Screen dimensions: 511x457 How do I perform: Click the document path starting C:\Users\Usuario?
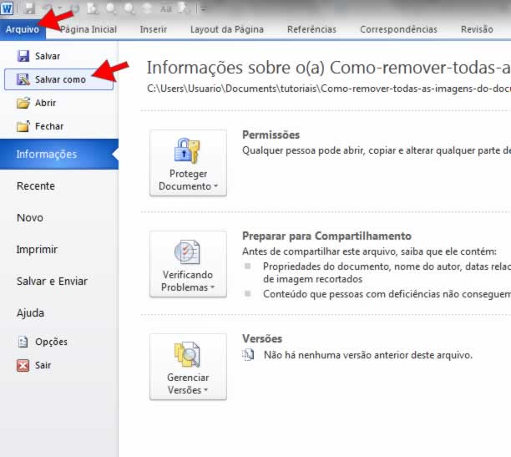click(x=328, y=89)
